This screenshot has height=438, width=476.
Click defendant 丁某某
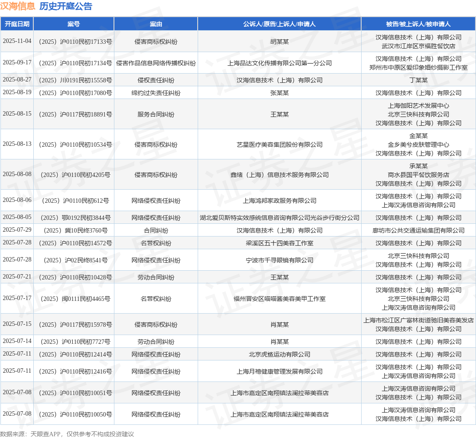[x=418, y=80]
